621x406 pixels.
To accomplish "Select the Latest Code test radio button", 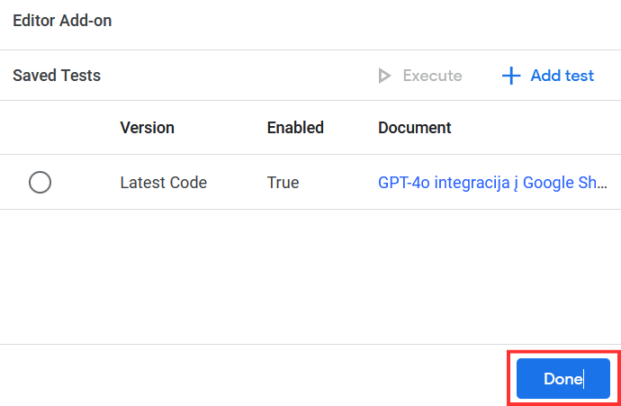I will [x=40, y=183].
